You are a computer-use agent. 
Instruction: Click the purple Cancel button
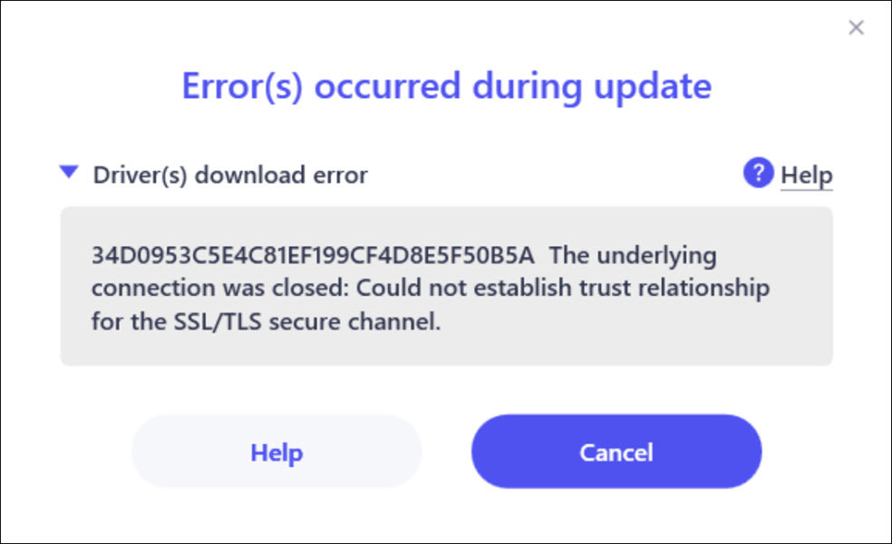coord(616,452)
